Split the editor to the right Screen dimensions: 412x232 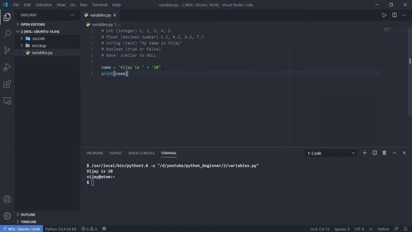395,15
